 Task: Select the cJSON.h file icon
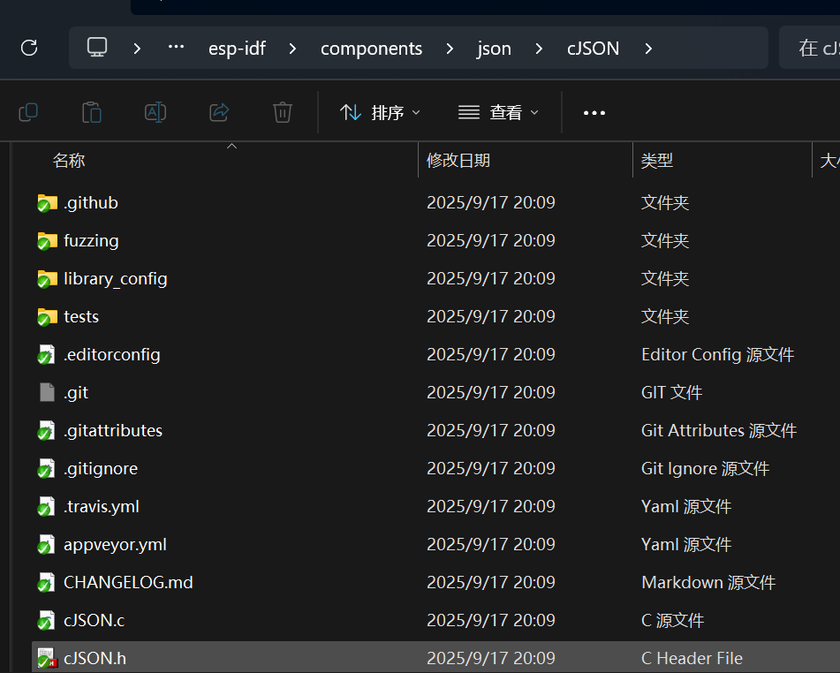47,659
